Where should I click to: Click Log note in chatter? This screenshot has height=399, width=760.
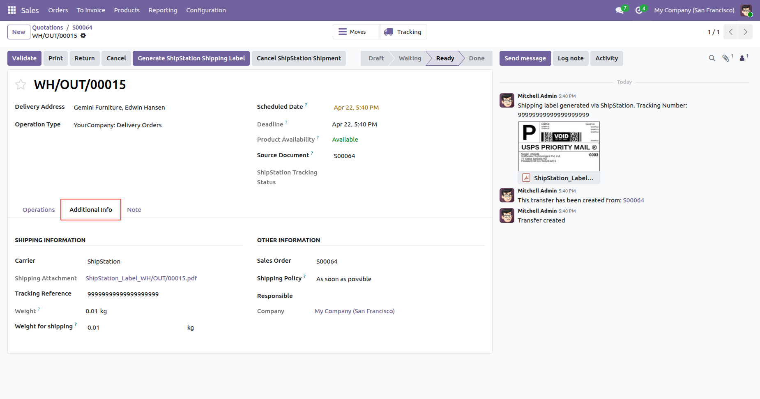coord(571,58)
